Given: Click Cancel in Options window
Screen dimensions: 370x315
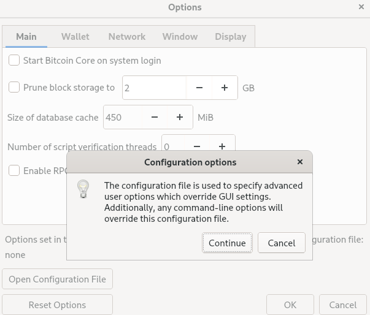Looking at the screenshot, I should (x=343, y=305).
